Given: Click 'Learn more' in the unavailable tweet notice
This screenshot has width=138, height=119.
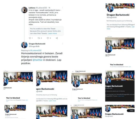Looking at the screenshot, I should pos(52,33).
